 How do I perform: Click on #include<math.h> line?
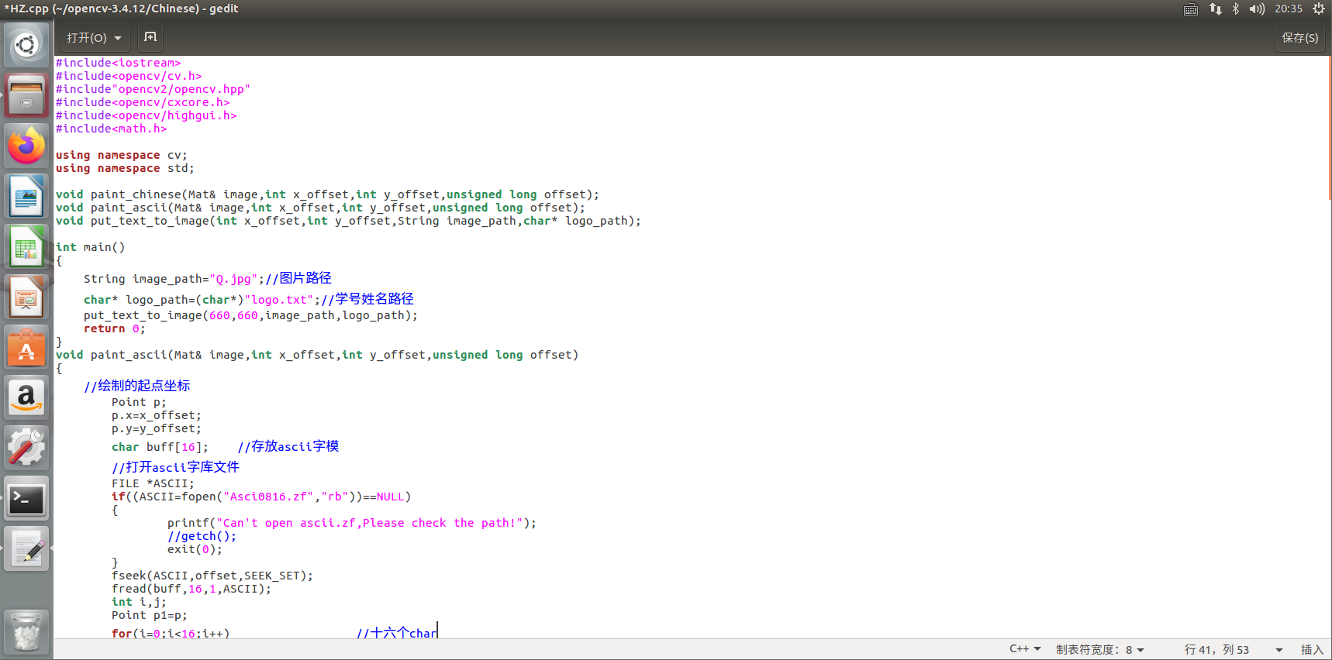pos(111,129)
